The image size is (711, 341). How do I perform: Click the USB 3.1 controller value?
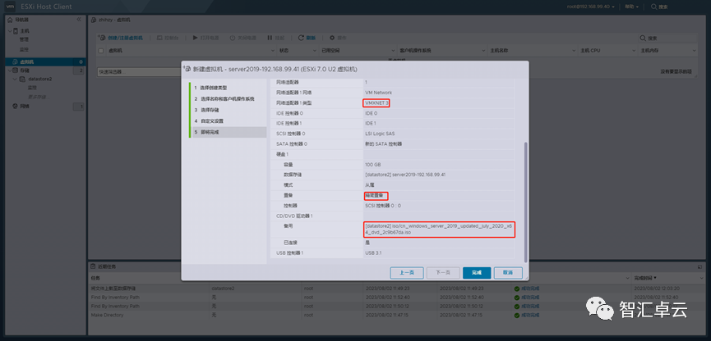372,252
